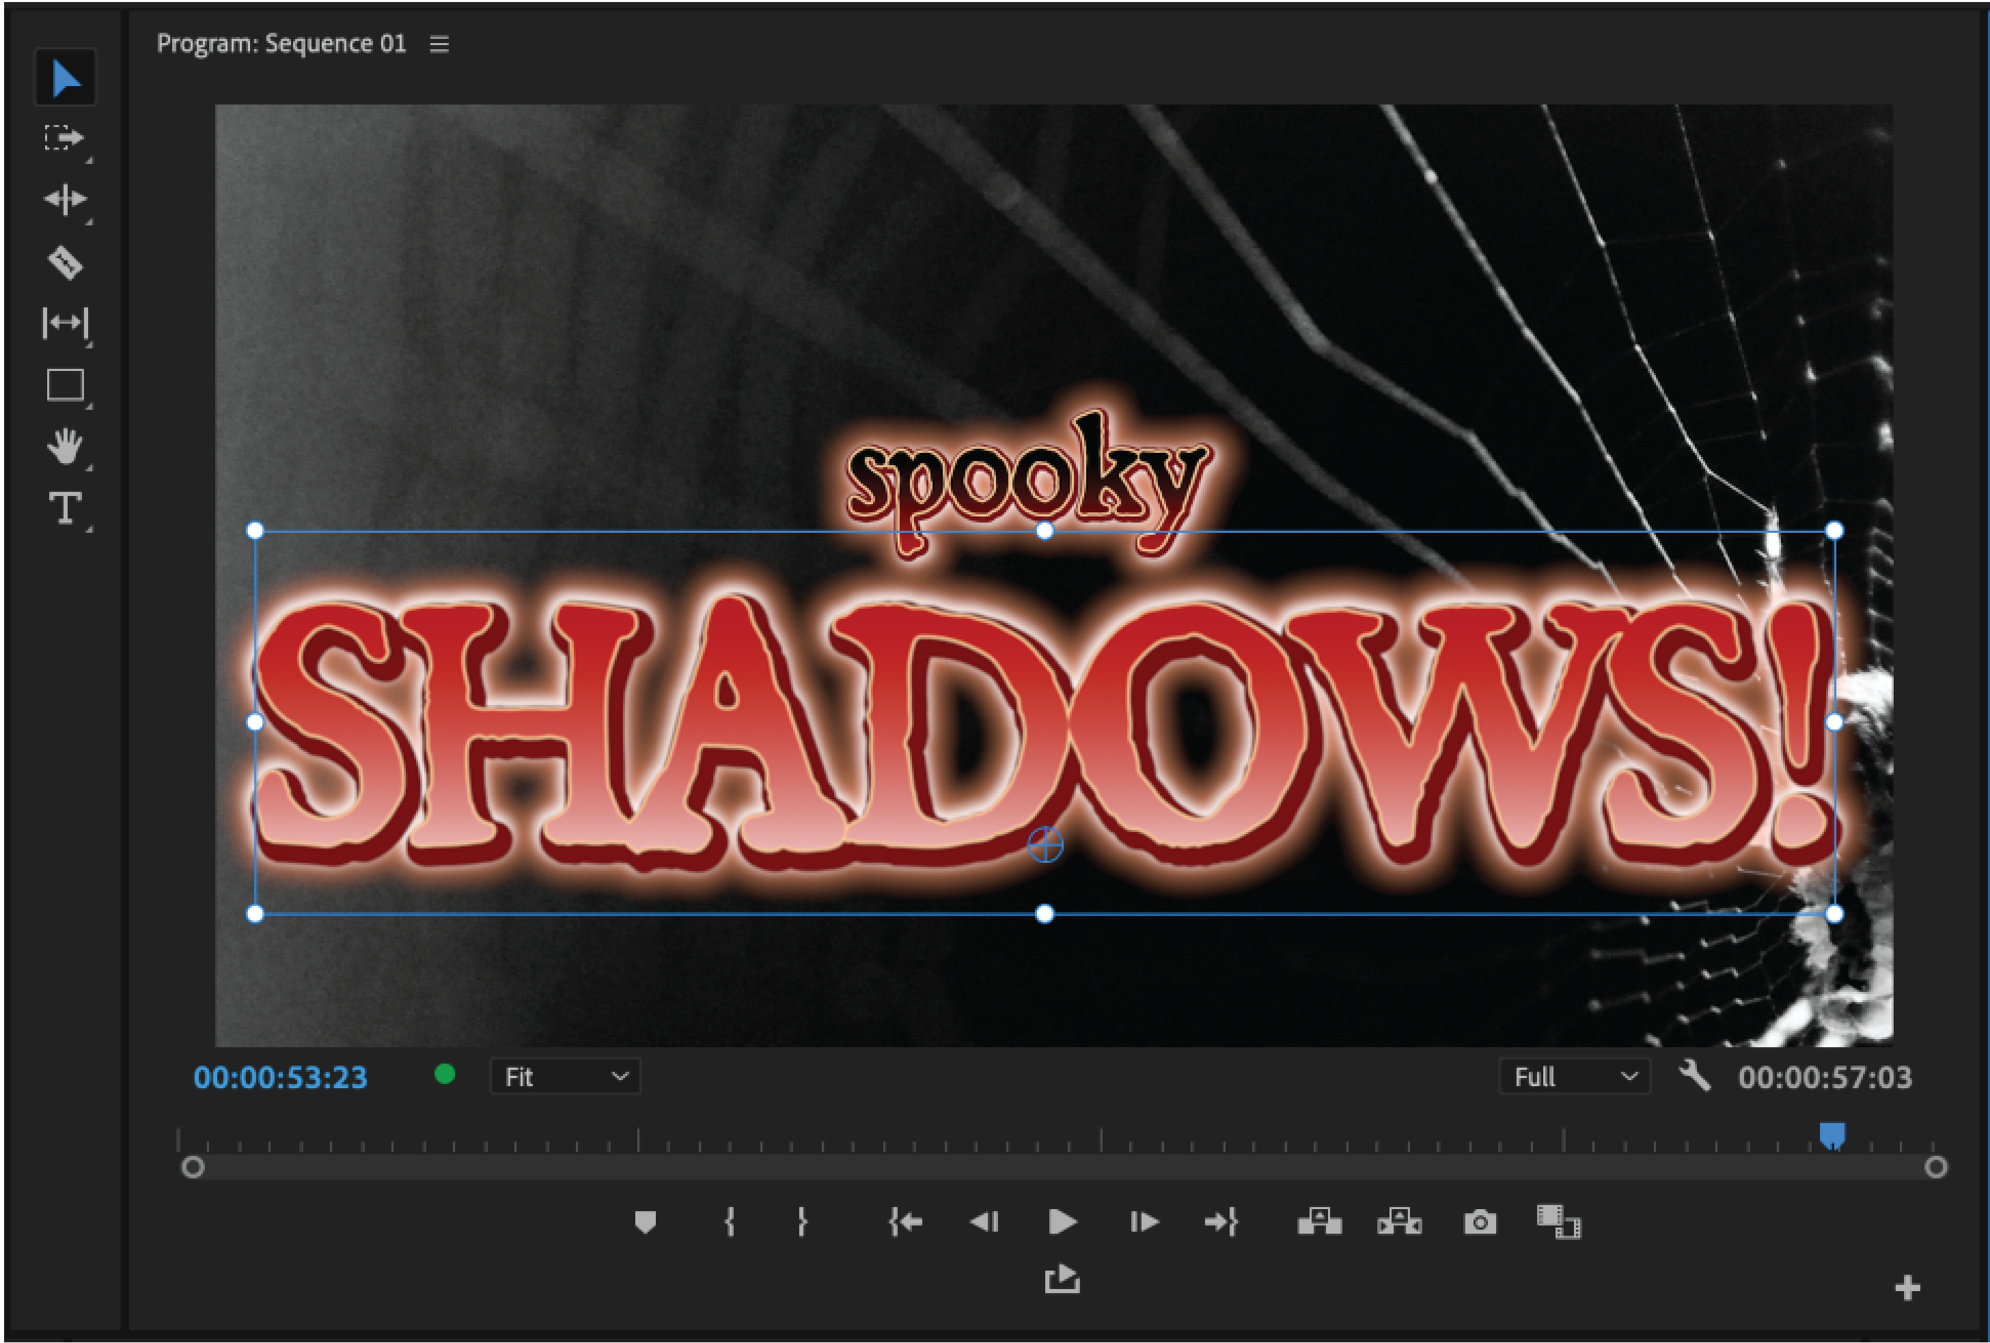
Task: Click Export Frame camera icon
Action: tap(1480, 1221)
